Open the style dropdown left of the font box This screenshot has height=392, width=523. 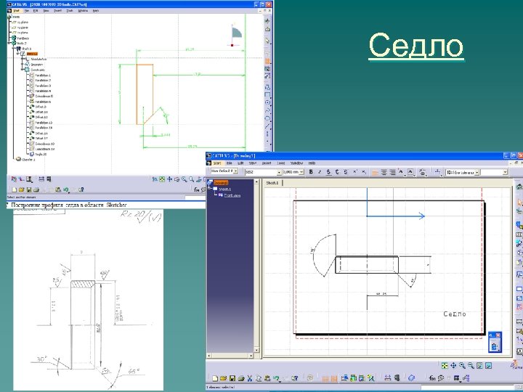[235, 171]
